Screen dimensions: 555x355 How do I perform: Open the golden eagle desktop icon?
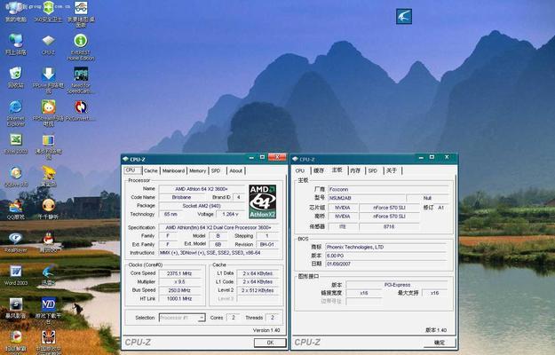pos(49,177)
